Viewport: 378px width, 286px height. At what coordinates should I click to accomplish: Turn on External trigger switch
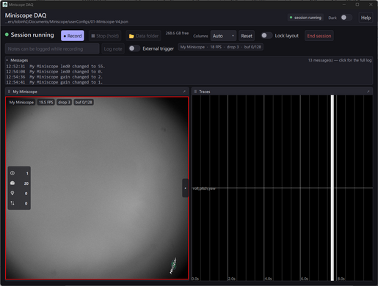pyautogui.click(x=134, y=48)
